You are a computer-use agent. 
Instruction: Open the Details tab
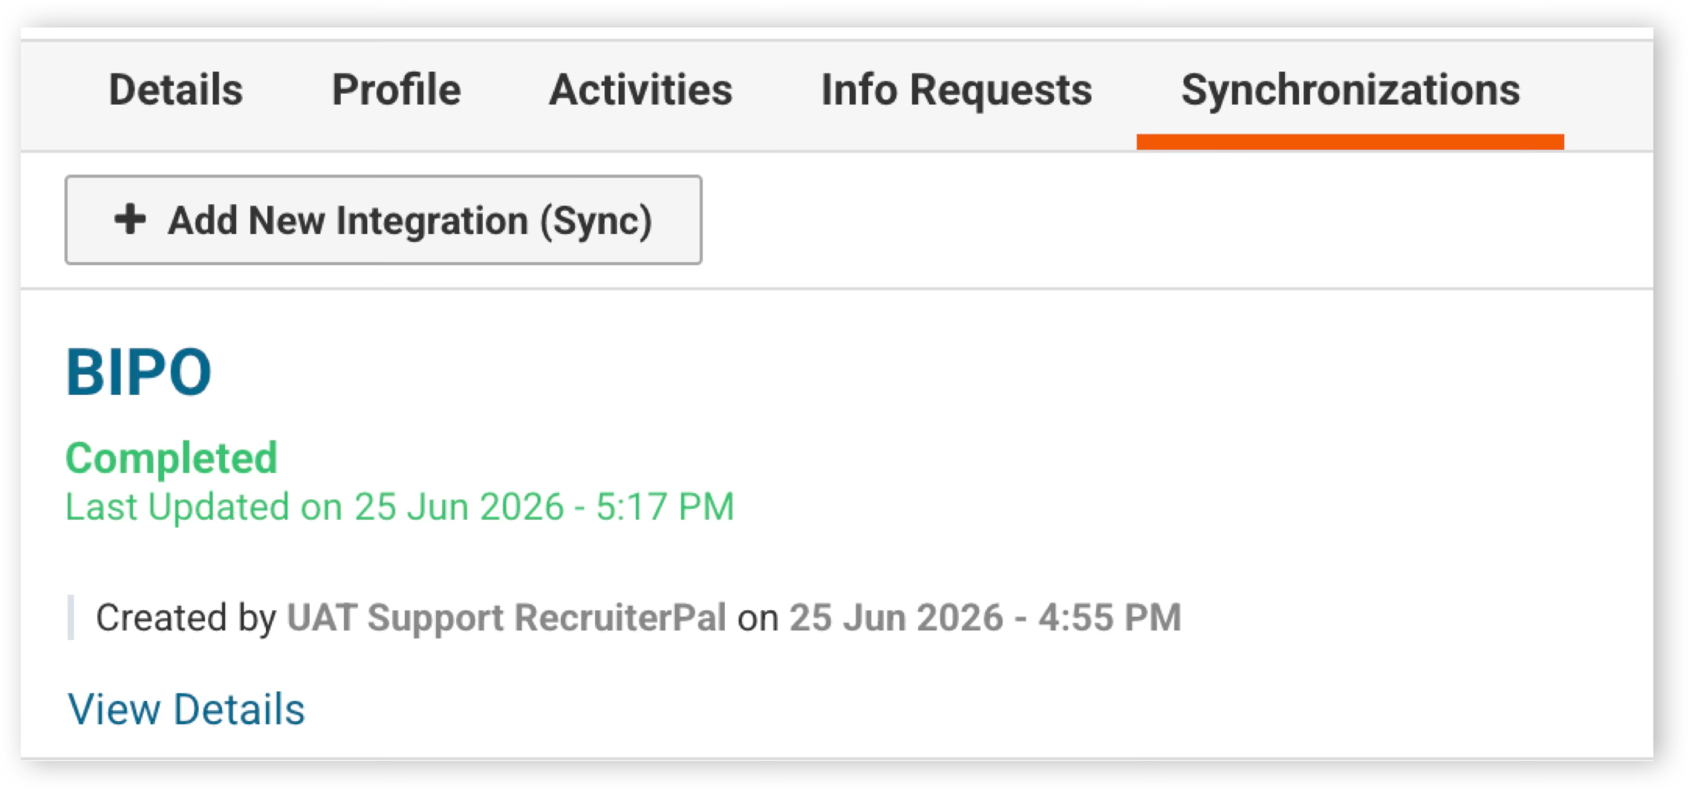(x=176, y=90)
